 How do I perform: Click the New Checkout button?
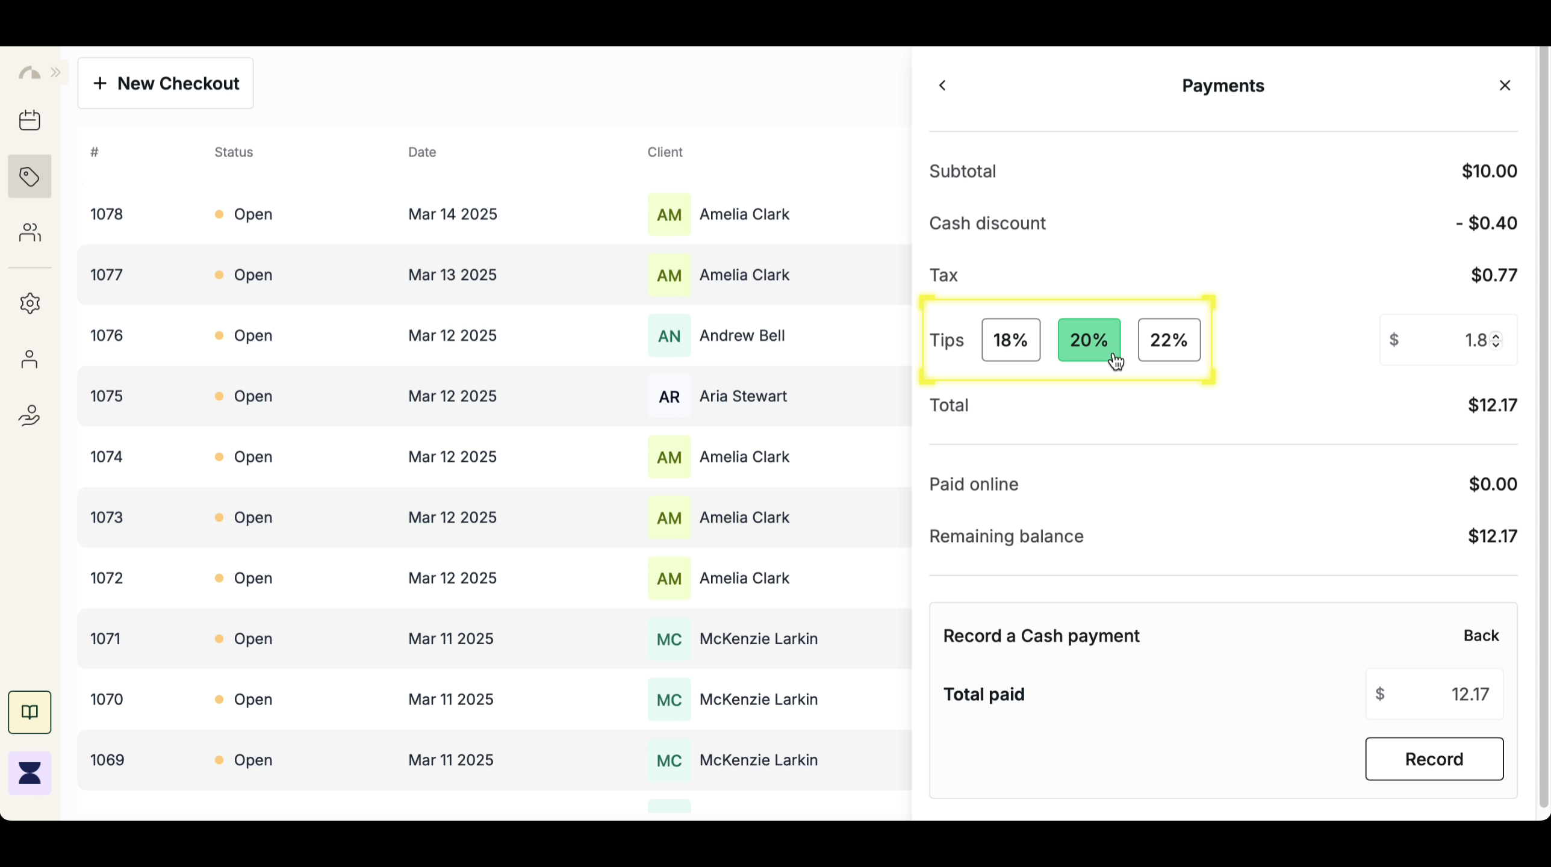[166, 83]
